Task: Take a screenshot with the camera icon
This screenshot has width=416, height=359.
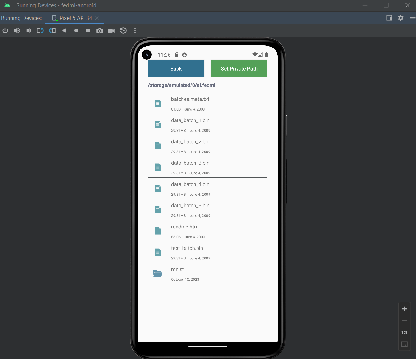Action: click(99, 31)
